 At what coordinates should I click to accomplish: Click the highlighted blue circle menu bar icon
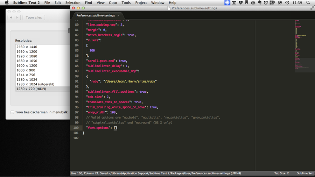coord(227,2)
